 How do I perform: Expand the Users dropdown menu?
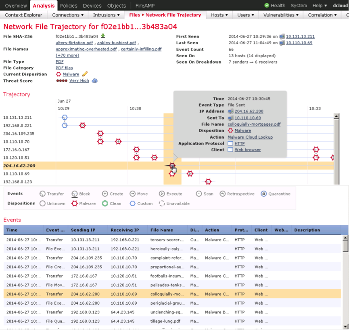coord(245,15)
